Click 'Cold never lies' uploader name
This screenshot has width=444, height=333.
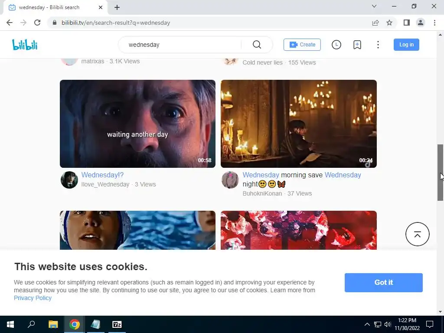(262, 62)
